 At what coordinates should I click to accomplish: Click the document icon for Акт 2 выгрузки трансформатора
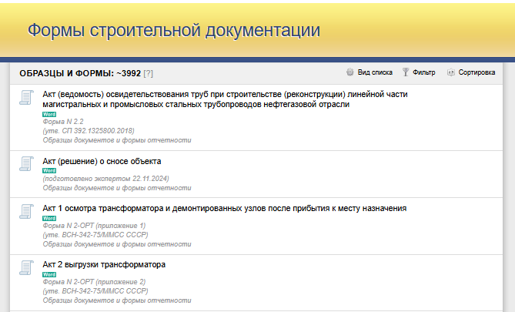(x=27, y=267)
